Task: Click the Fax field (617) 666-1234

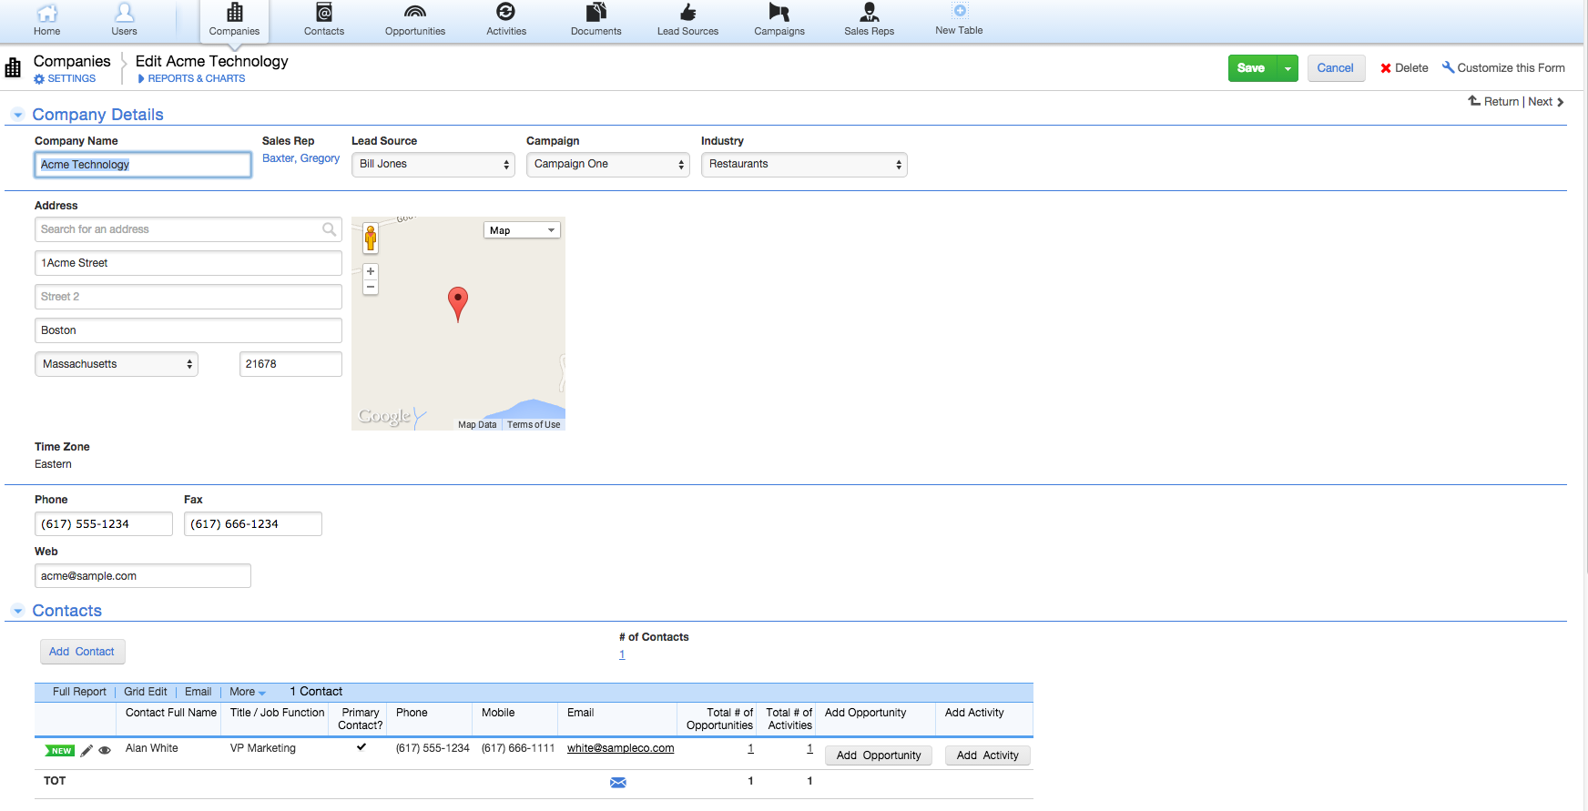Action: pyautogui.click(x=253, y=524)
